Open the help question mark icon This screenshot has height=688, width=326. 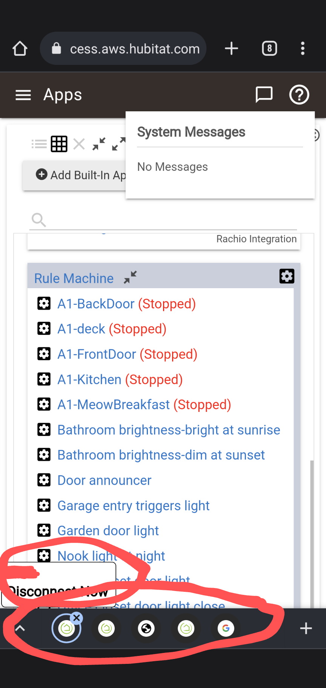[299, 95]
